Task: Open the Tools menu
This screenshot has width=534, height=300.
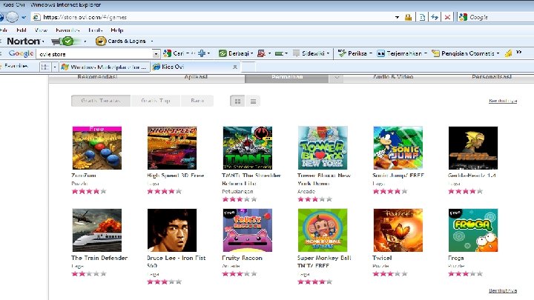Action: [x=96, y=30]
